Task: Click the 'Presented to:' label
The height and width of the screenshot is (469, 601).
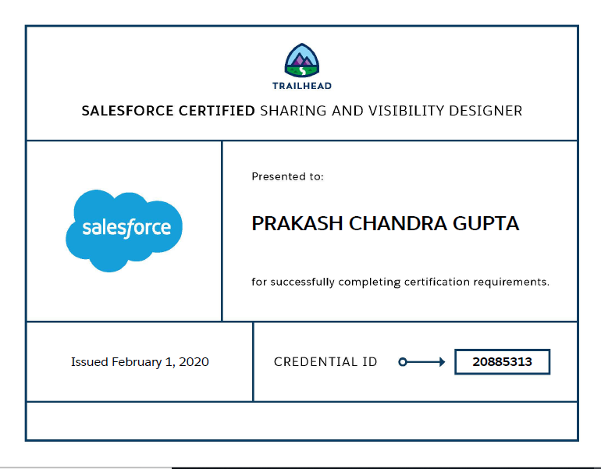Action: [x=287, y=176]
